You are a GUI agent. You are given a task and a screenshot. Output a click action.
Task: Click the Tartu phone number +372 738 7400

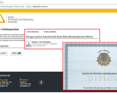pos(25,84)
